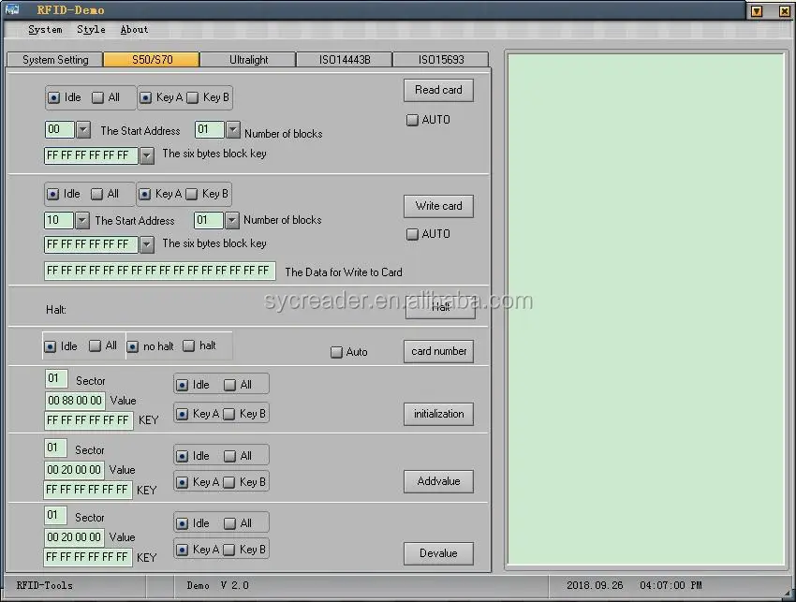Select Key B in the read card section
796x602 pixels.
(192, 97)
